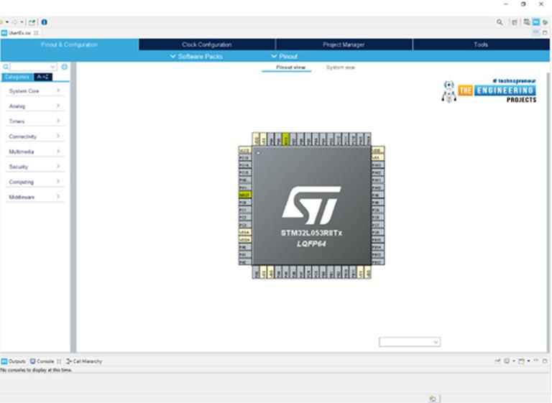Image resolution: width=552 pixels, height=403 pixels.
Task: Expand the Connectivity category
Action: pos(34,136)
